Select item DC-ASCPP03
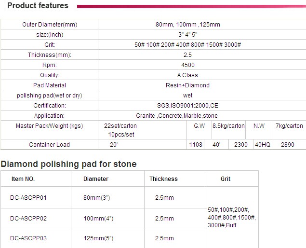Image resolution: width=306 pixels, height=248 pixels. [28, 238]
